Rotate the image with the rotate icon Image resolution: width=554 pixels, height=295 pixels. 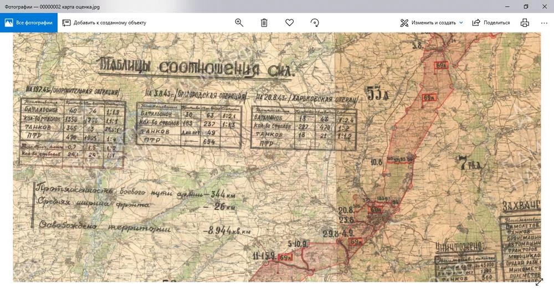coord(315,23)
